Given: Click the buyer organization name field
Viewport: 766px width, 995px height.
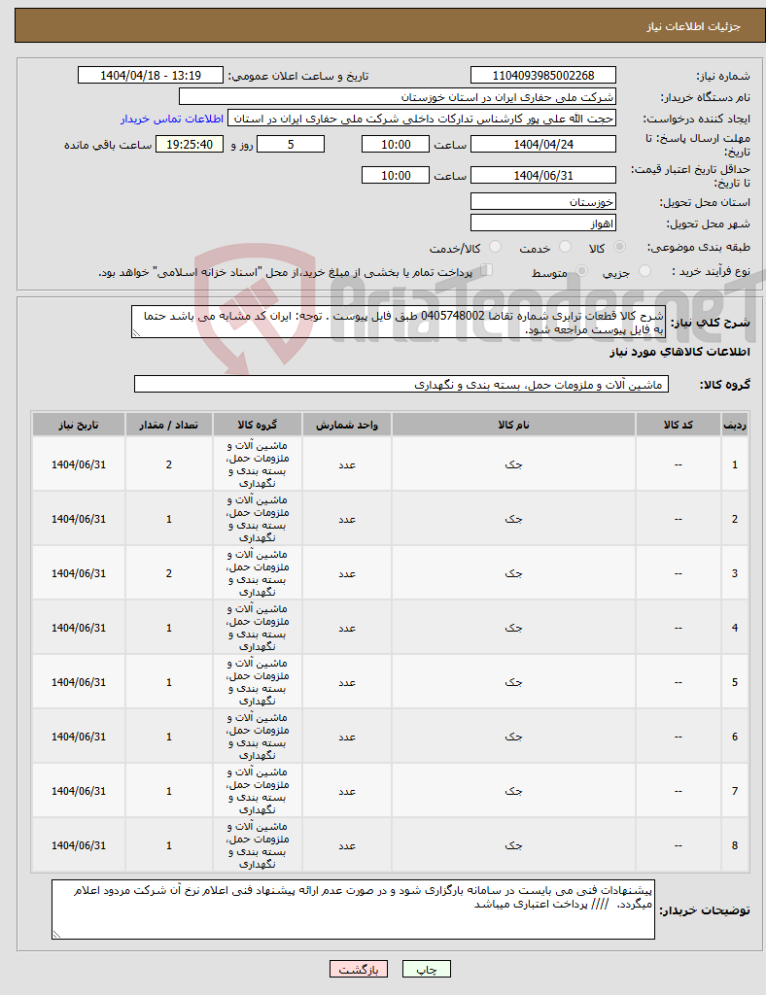Looking at the screenshot, I should [x=398, y=97].
